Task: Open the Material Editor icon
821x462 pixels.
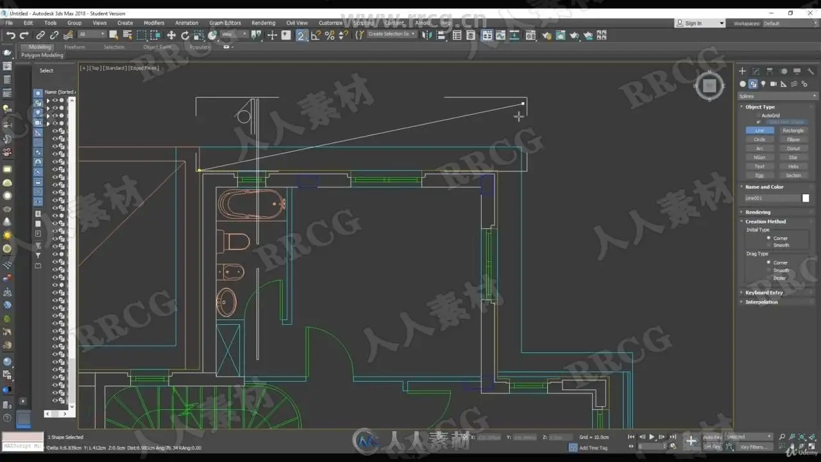Action: coord(530,35)
